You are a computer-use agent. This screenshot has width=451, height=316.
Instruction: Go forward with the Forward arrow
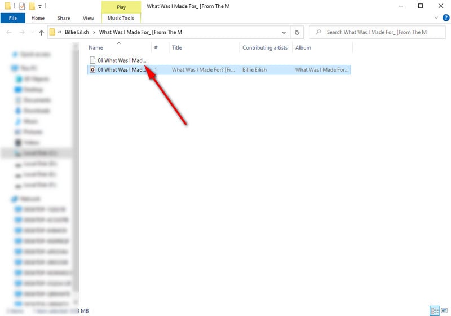click(22, 32)
